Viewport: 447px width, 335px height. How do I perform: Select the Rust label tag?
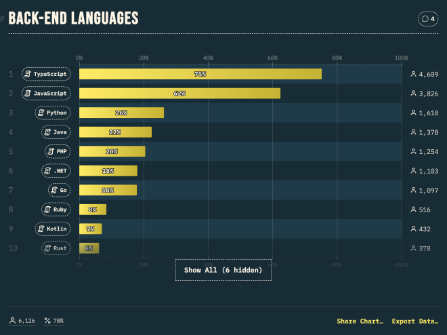point(56,248)
